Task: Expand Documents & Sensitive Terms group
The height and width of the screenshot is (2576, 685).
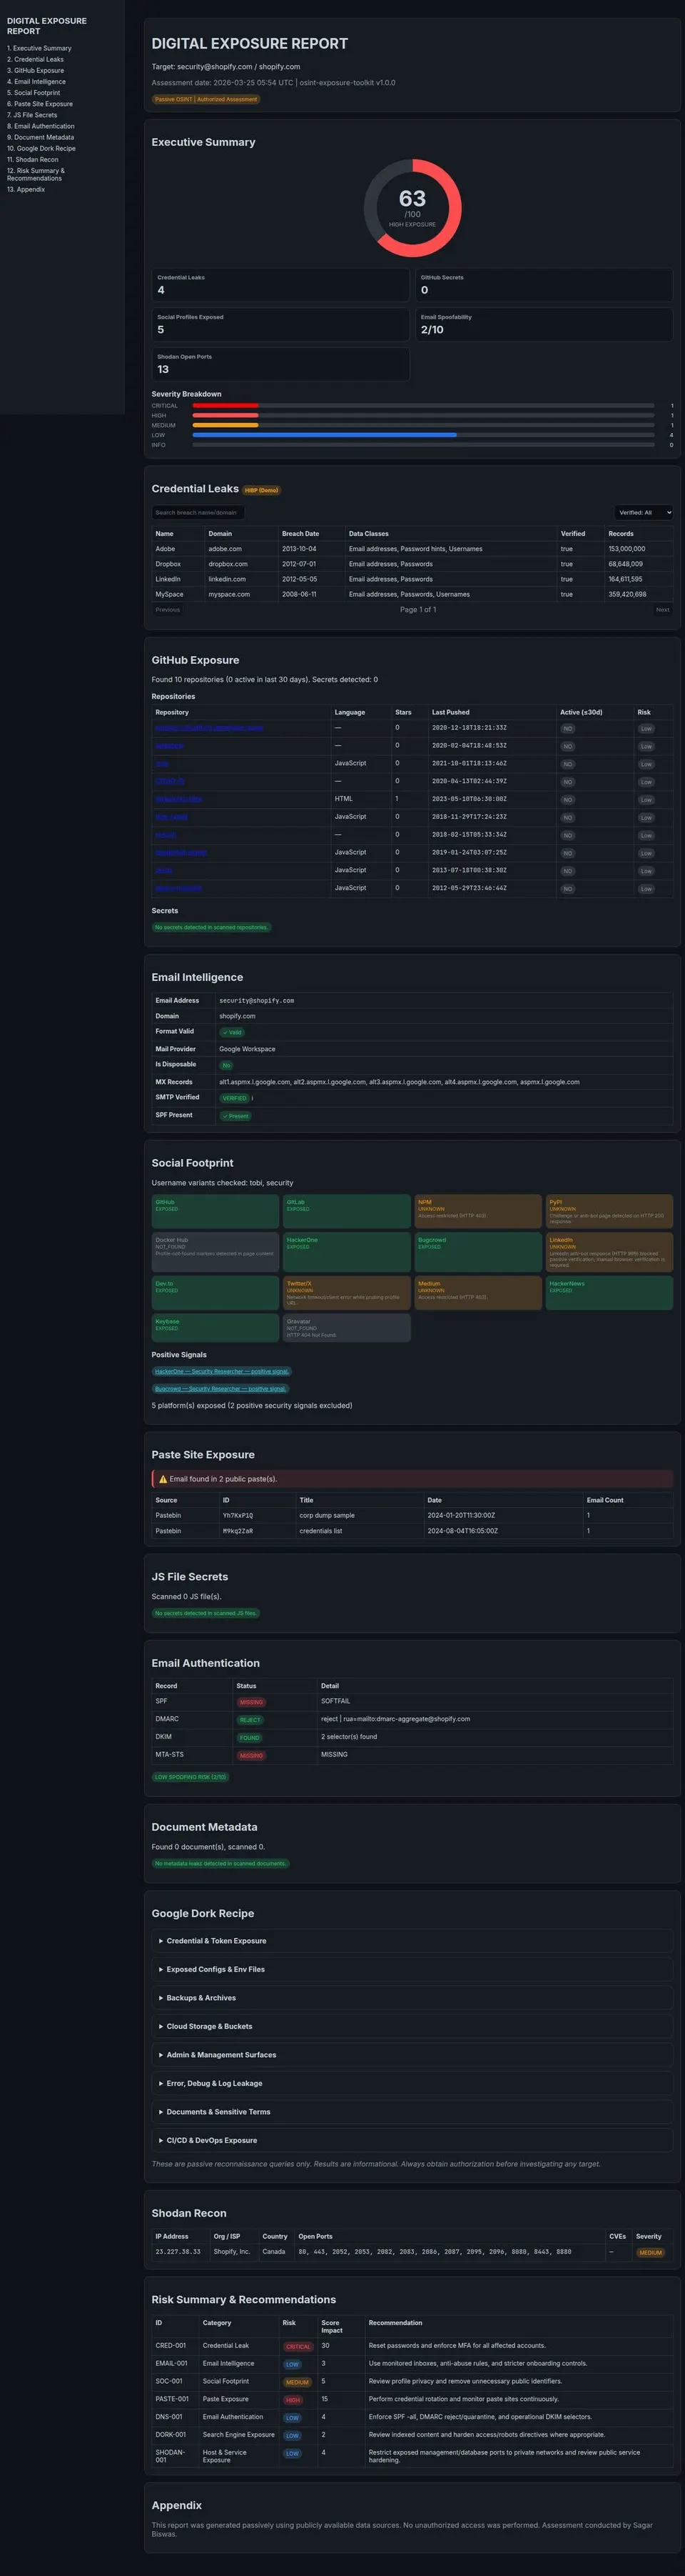Action: (412, 2112)
